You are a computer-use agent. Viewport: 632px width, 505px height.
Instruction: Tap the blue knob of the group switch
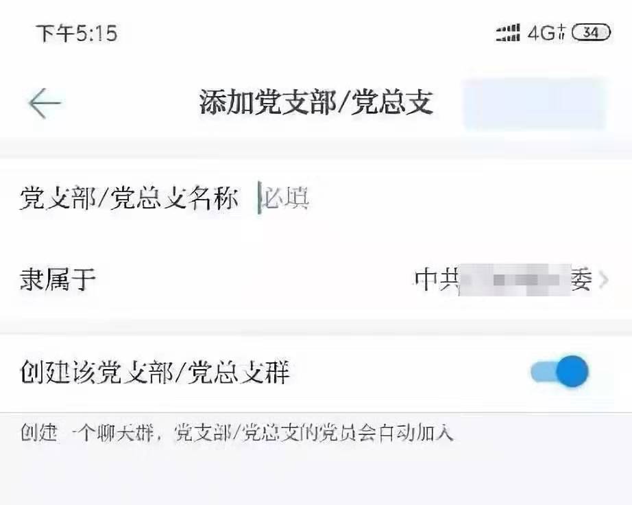click(572, 371)
